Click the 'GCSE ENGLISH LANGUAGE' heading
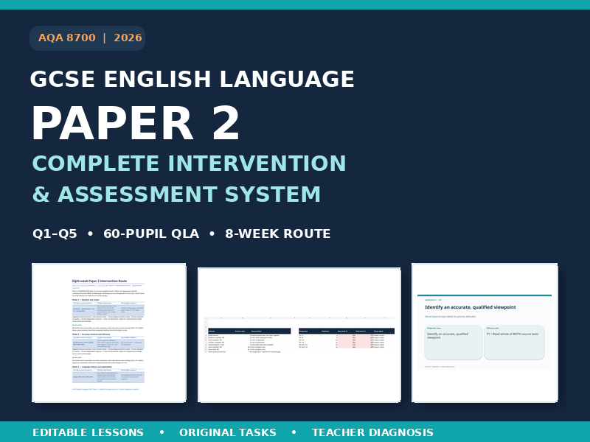Image resolution: width=590 pixels, height=442 pixels. pyautogui.click(x=192, y=80)
